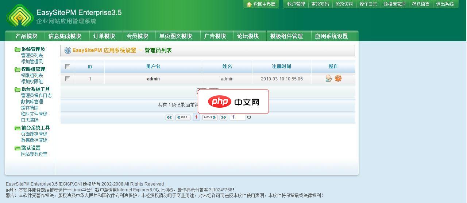Open the 信息集成模块 tab
The image size is (467, 203).
point(65,36)
